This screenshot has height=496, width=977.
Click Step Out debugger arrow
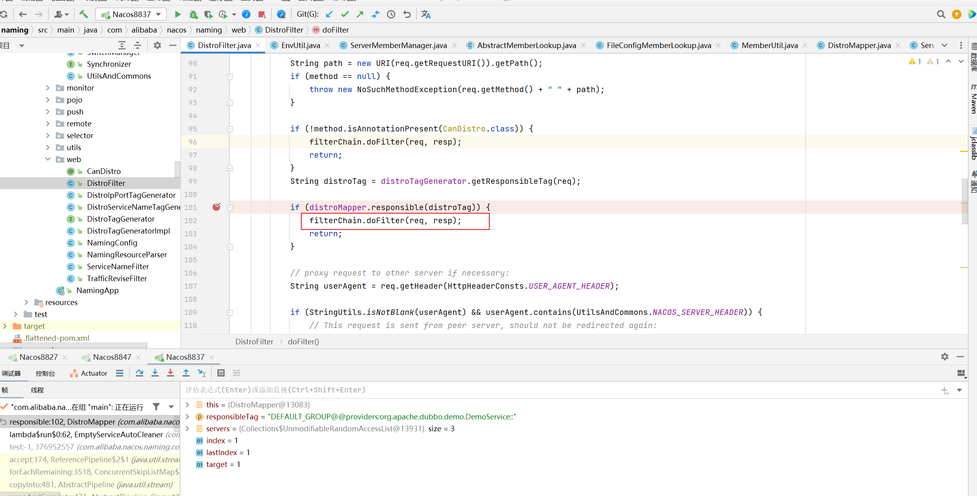[x=186, y=373]
